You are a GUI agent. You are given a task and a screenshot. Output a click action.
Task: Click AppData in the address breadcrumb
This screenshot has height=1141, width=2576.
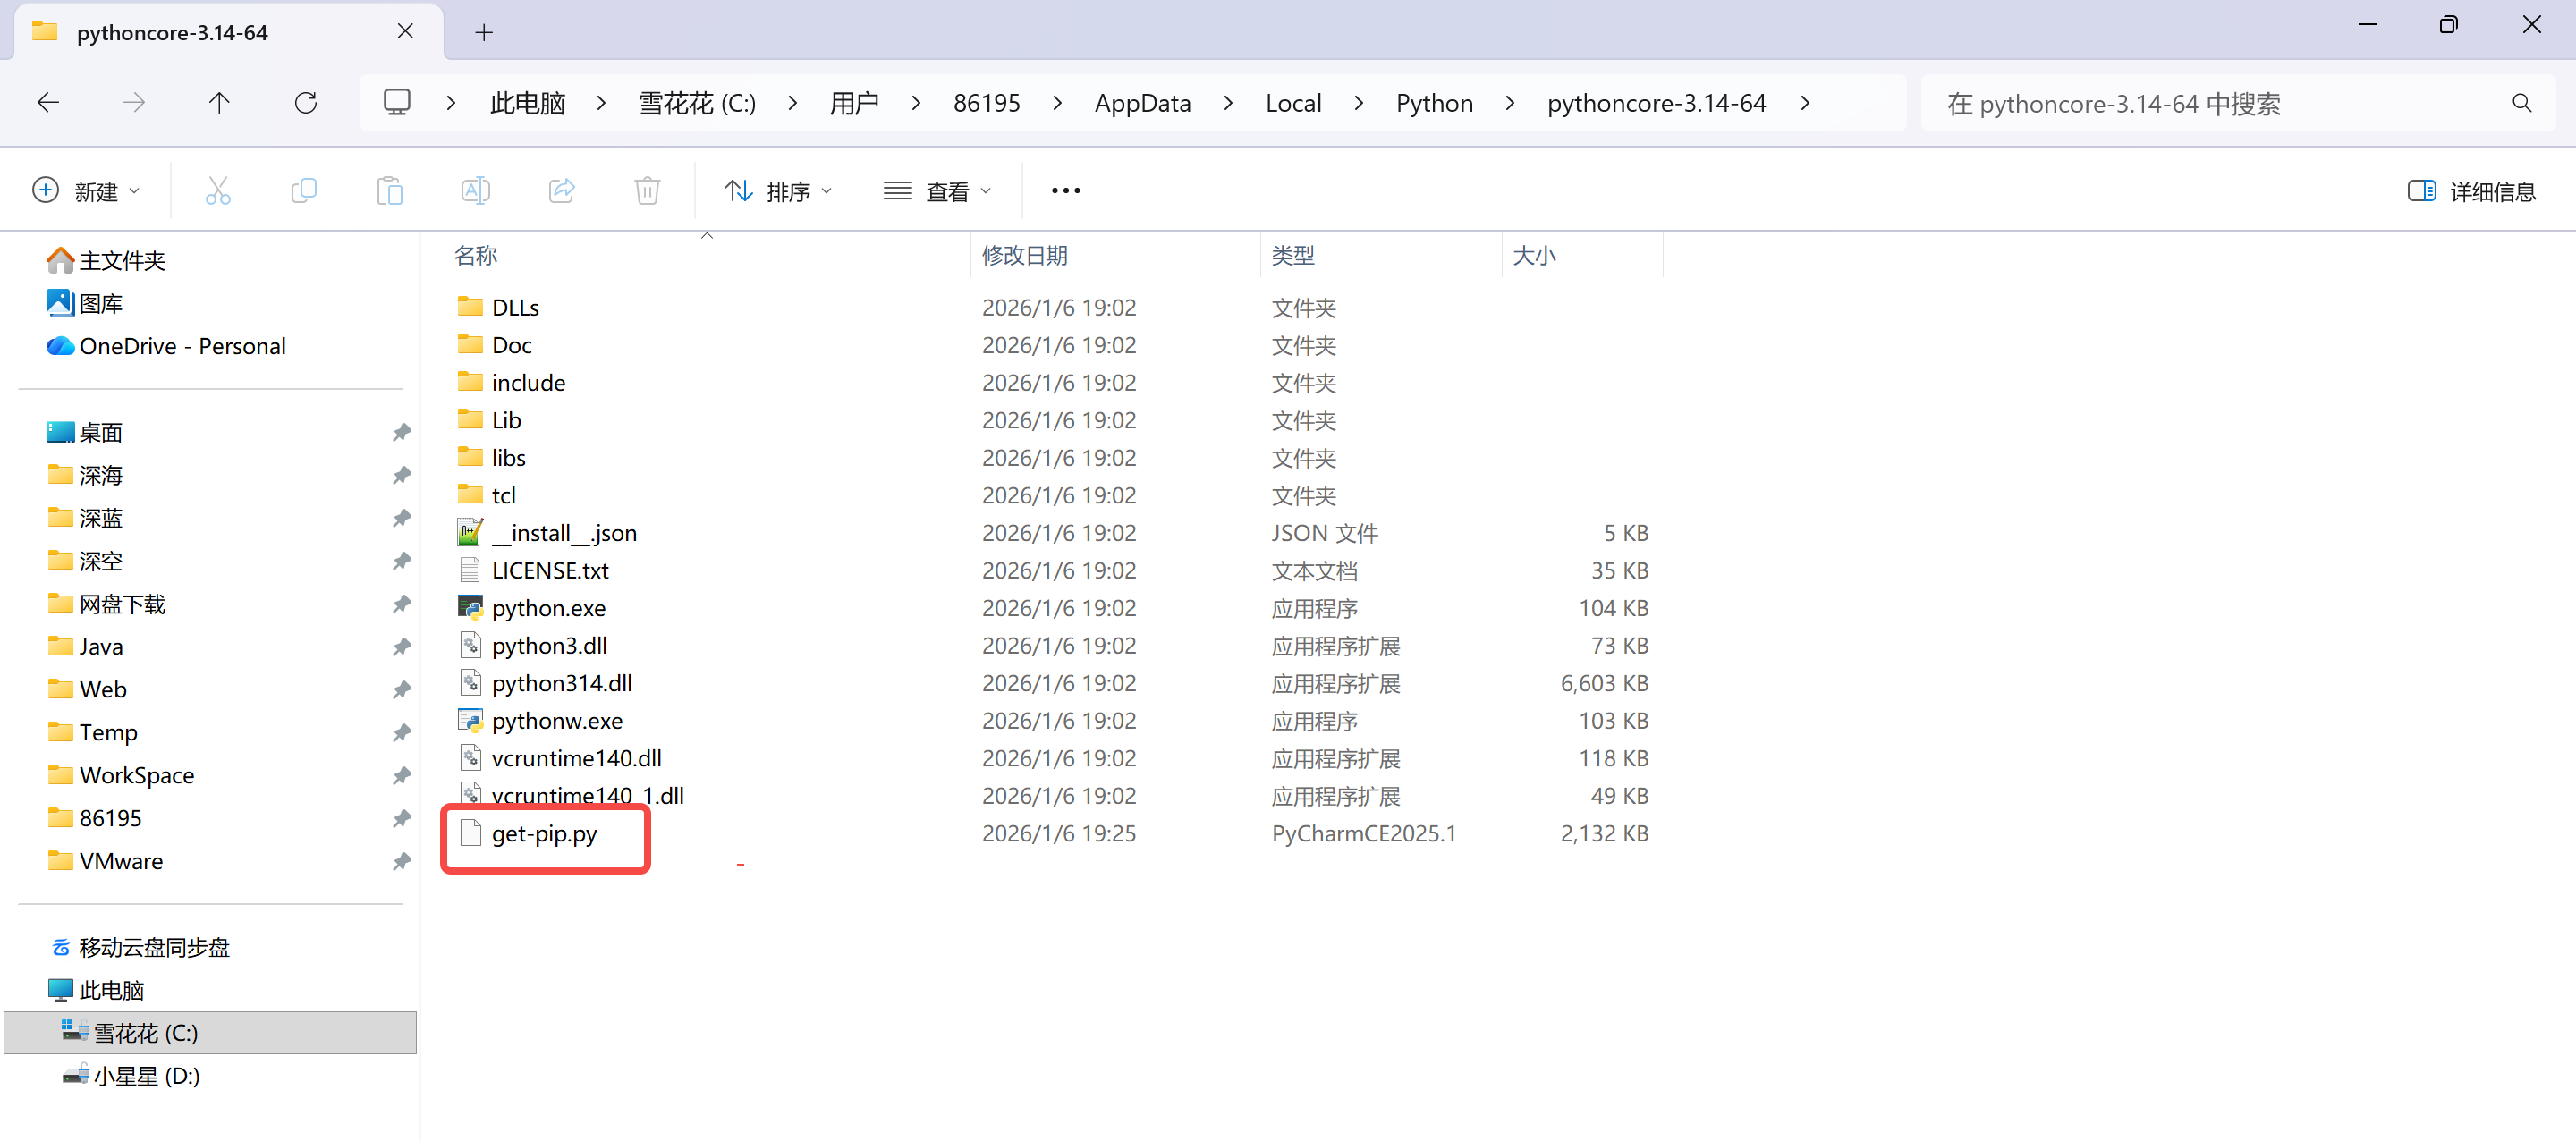pyautogui.click(x=1142, y=103)
